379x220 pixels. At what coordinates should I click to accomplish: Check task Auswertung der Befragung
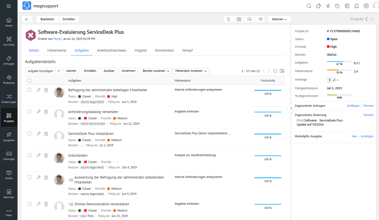pyautogui.click(x=30, y=177)
